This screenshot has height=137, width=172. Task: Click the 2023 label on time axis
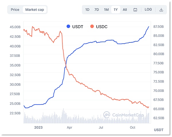(38, 127)
